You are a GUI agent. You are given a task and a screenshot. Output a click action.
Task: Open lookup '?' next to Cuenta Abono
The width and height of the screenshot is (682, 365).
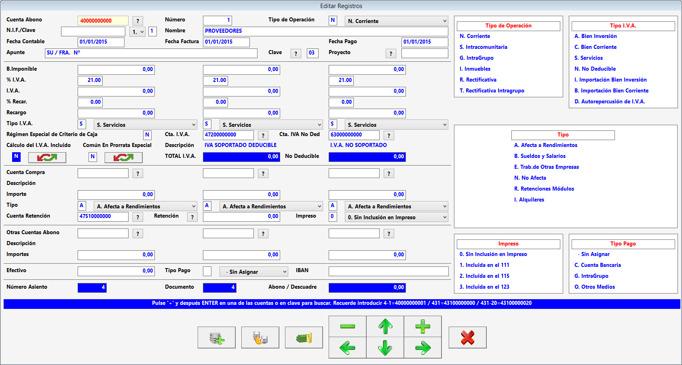pos(138,21)
